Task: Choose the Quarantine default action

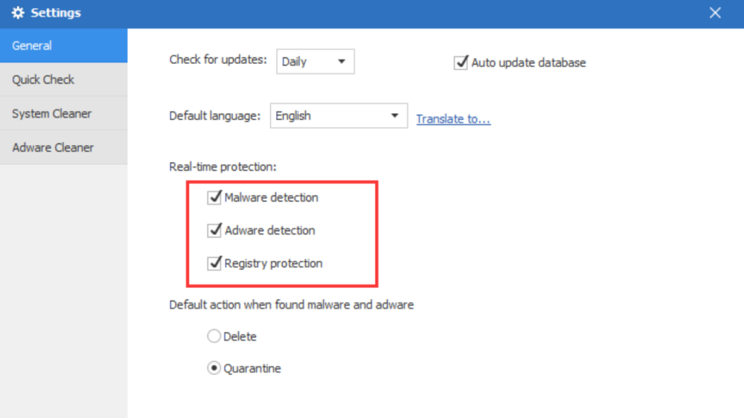Action: [214, 369]
